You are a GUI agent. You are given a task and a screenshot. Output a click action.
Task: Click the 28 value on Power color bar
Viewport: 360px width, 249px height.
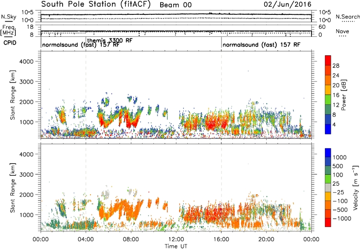(336, 66)
